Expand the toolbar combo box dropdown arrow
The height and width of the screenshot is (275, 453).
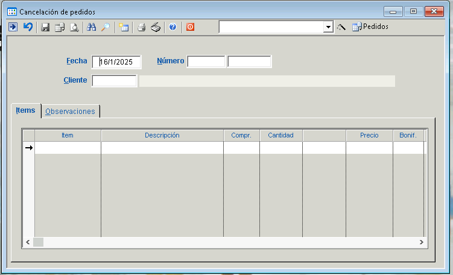click(x=328, y=27)
